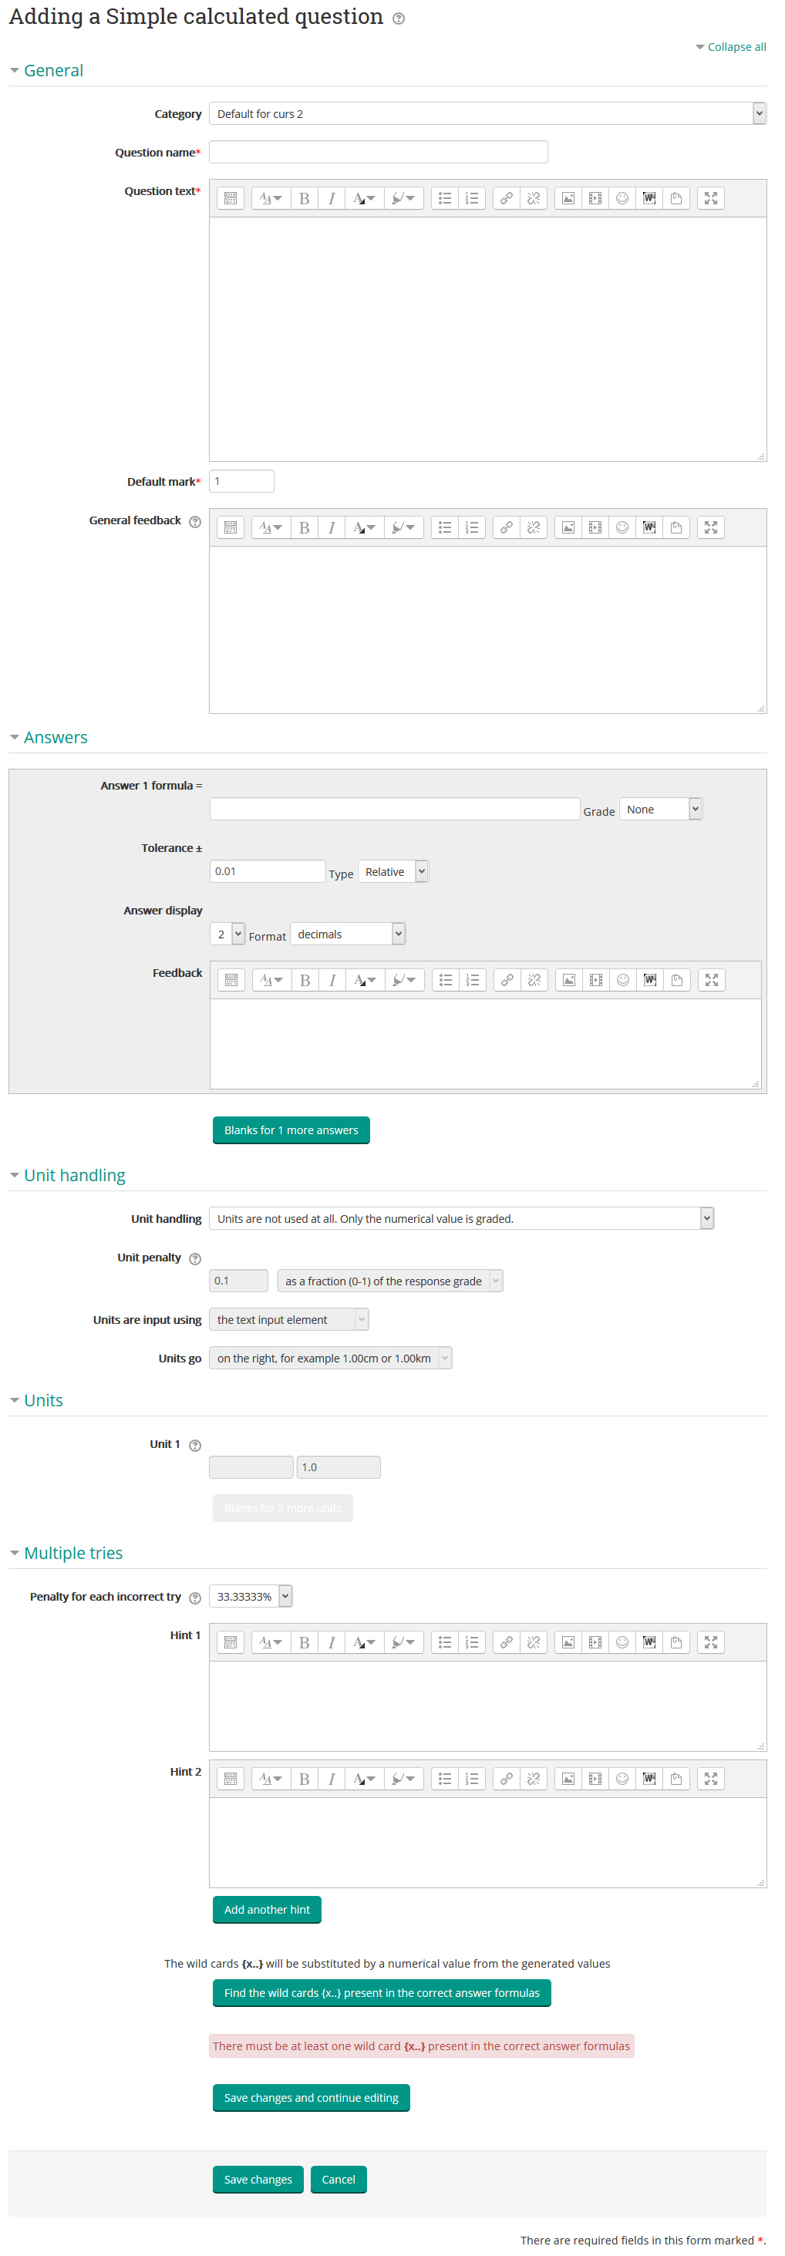This screenshot has height=2256, width=785.
Task: Manage embedded files in Hint 2 editor
Action: [676, 1779]
